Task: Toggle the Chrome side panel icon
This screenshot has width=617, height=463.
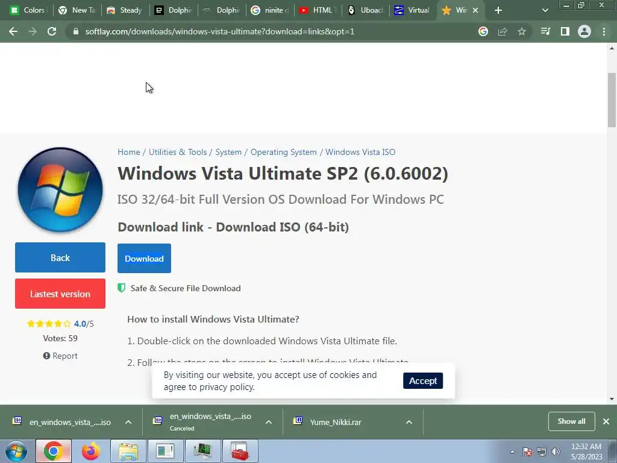Action: coord(565,31)
